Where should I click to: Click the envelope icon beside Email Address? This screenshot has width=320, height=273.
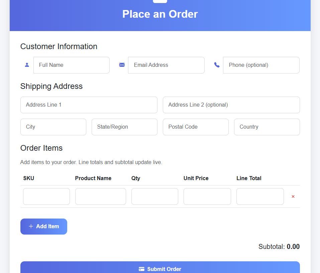[122, 65]
